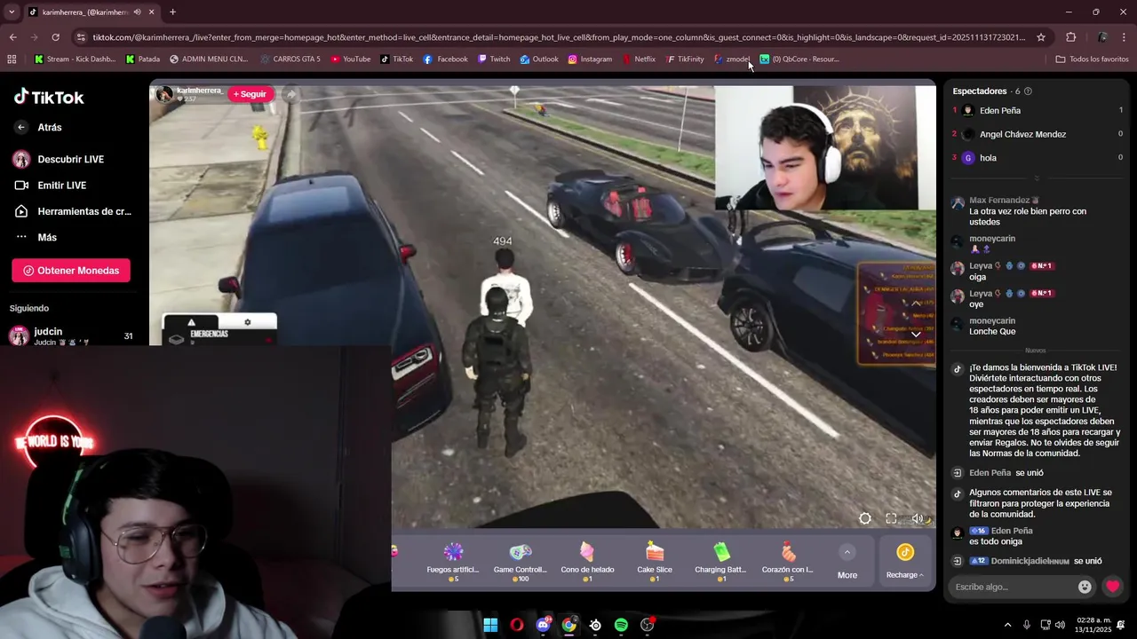This screenshot has width=1137, height=639.
Task: Send the Charging Battery gift
Action: tap(720, 561)
